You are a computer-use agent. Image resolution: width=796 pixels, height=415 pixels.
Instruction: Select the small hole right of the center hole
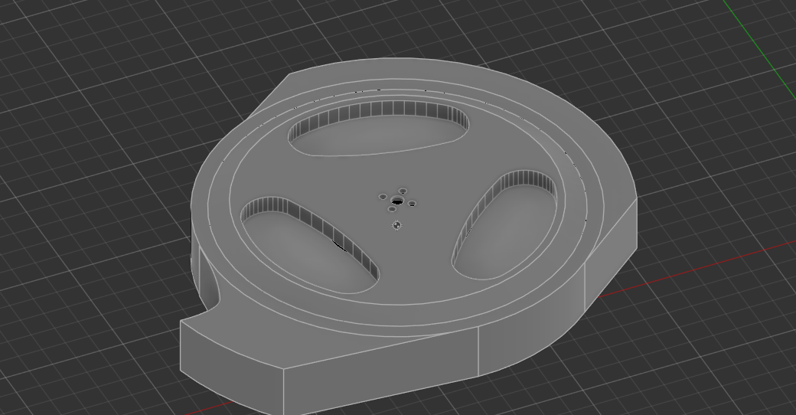click(412, 204)
